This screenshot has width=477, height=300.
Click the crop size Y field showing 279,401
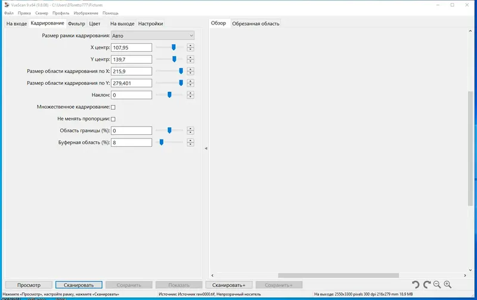[131, 83]
